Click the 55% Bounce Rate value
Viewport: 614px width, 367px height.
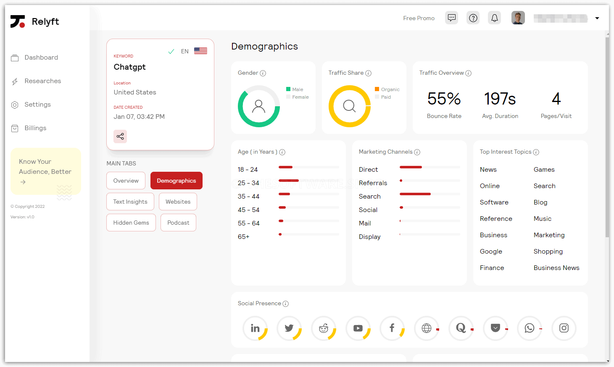pyautogui.click(x=444, y=99)
